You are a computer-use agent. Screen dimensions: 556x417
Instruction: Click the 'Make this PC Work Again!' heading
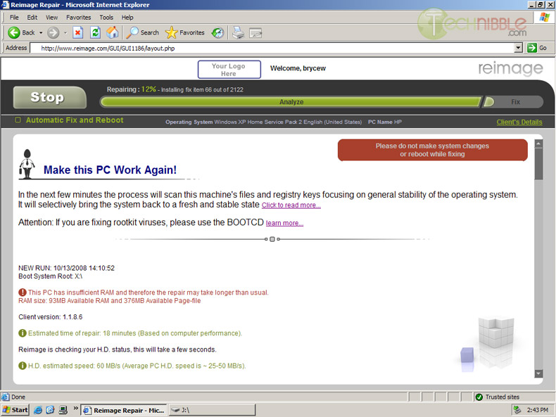(110, 170)
